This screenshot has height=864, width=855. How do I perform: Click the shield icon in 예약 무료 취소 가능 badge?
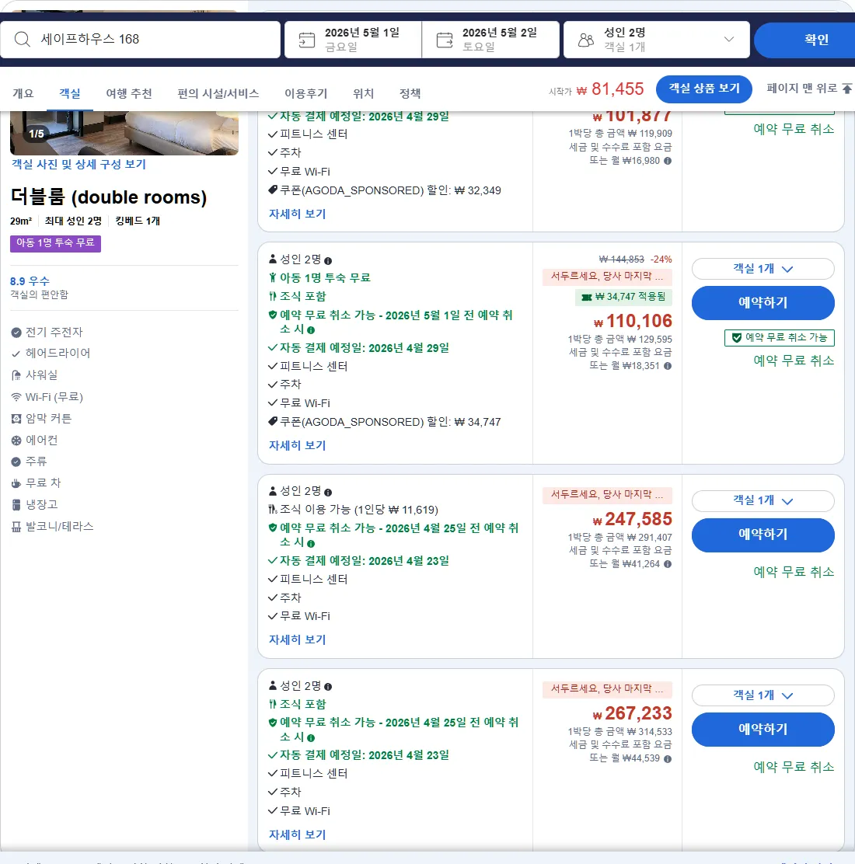coord(737,338)
